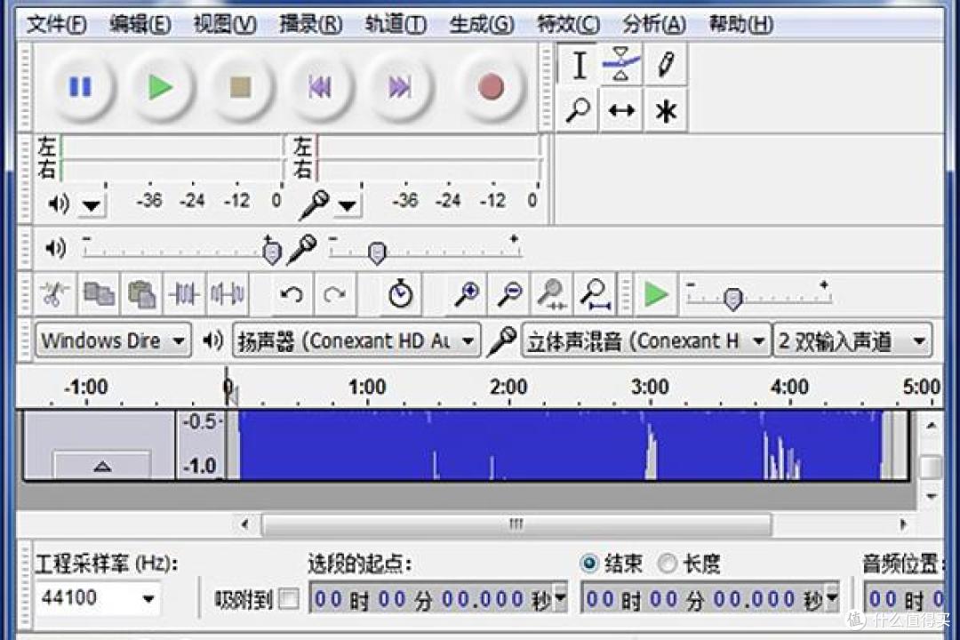Play at speed with small green play
The height and width of the screenshot is (640, 960).
point(656,294)
